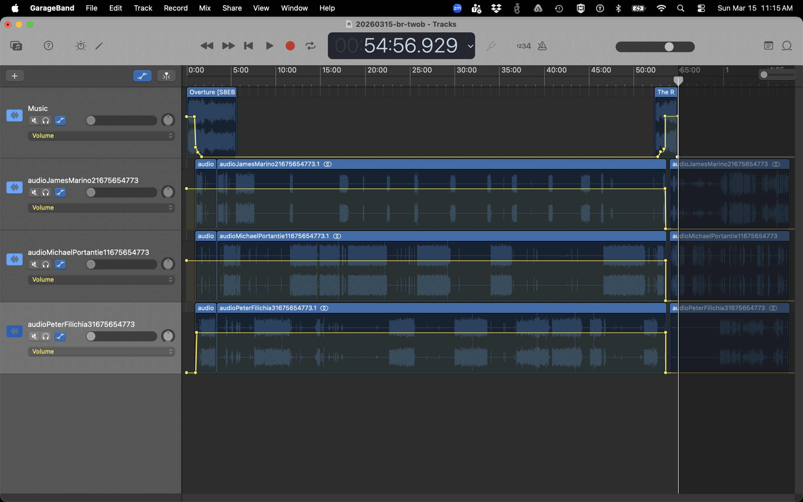
Task: Solo the audioPeterFilichia31675654773 track with headphones
Action: coord(46,336)
